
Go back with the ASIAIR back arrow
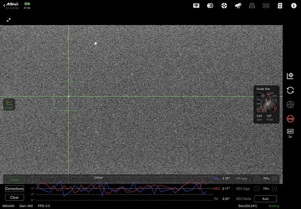click(x=4, y=6)
